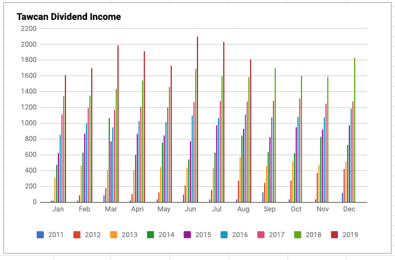Screen dimensions: 395x260
Task: Click the 2018 light green legend swatch
Action: [297, 235]
